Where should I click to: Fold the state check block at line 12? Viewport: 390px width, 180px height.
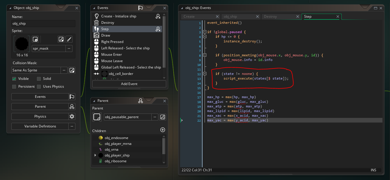point(205,74)
